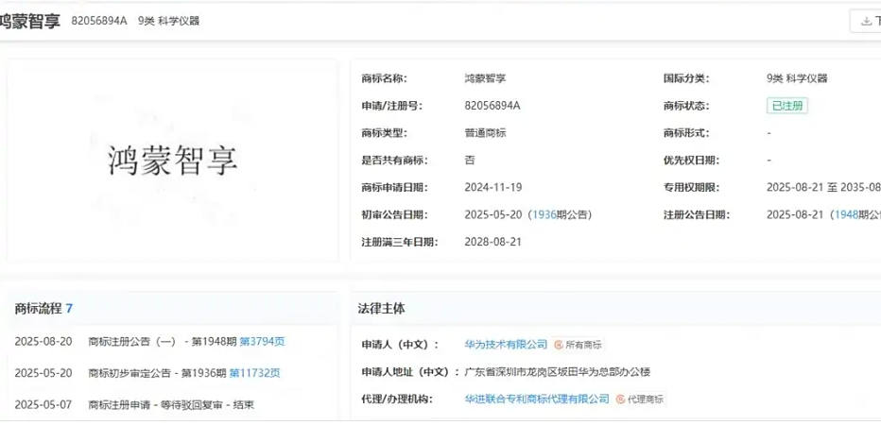Click the 鸿蒙智享 page title heading
Viewport: 881px width, 425px height.
click(30, 22)
